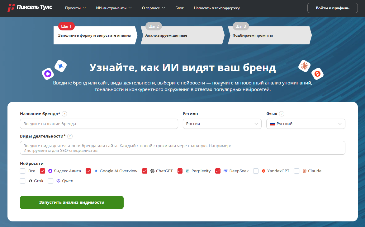Screen dimensions: 365x227
Task: Click the Claude orange starburst icon in the checkbox list
Action: pos(304,171)
